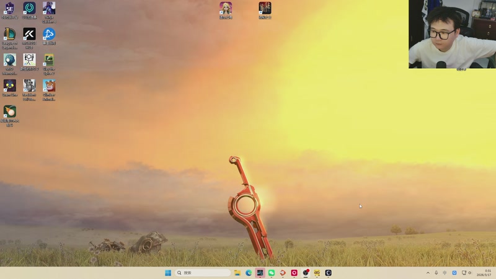Open network and volume quick settings

click(467, 273)
